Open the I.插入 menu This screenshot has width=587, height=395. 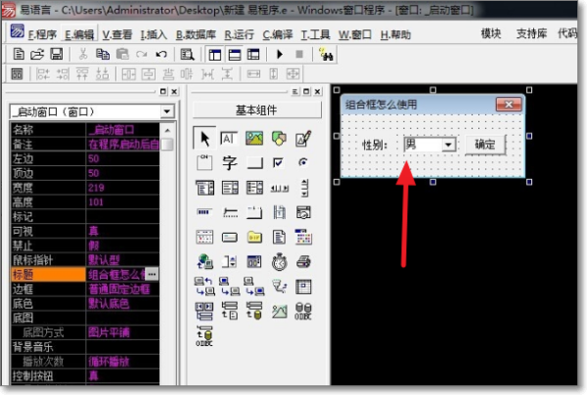(154, 35)
